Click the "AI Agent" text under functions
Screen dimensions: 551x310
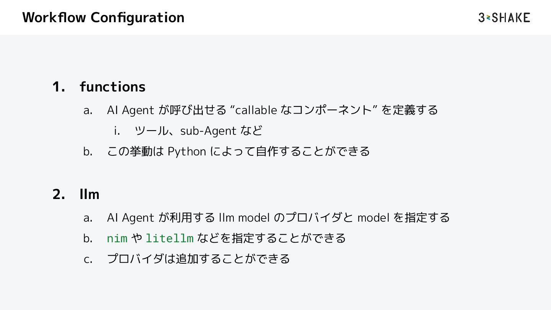click(130, 110)
